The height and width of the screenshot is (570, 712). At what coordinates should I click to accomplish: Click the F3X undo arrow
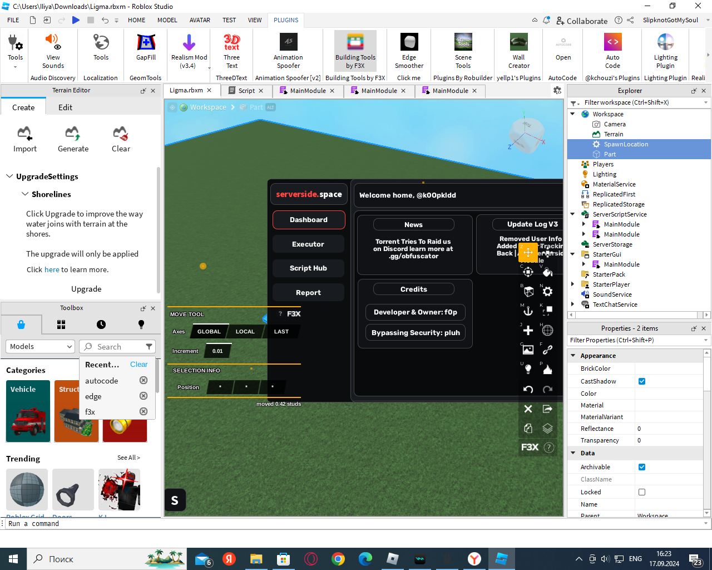528,389
